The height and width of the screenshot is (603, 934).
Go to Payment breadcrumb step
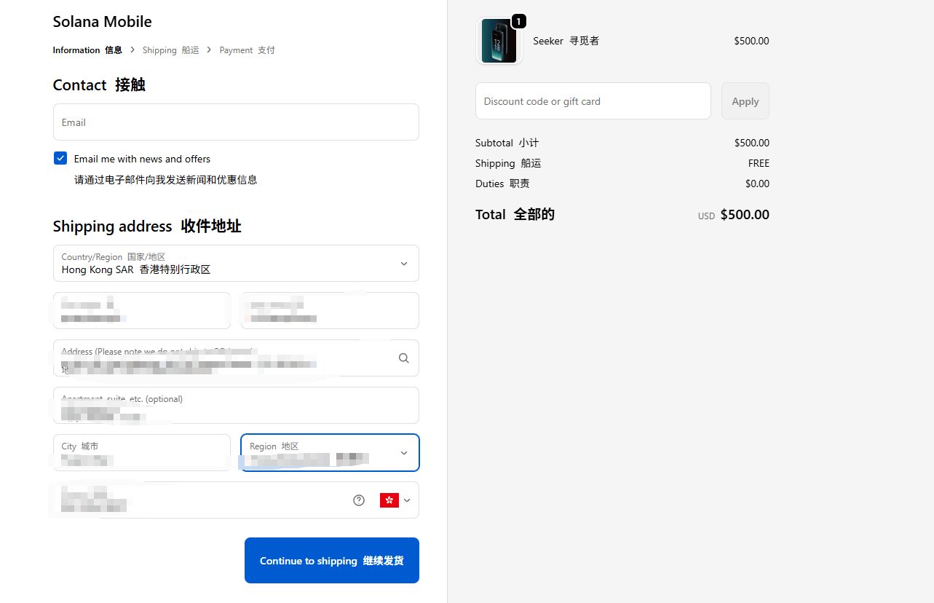click(x=247, y=50)
